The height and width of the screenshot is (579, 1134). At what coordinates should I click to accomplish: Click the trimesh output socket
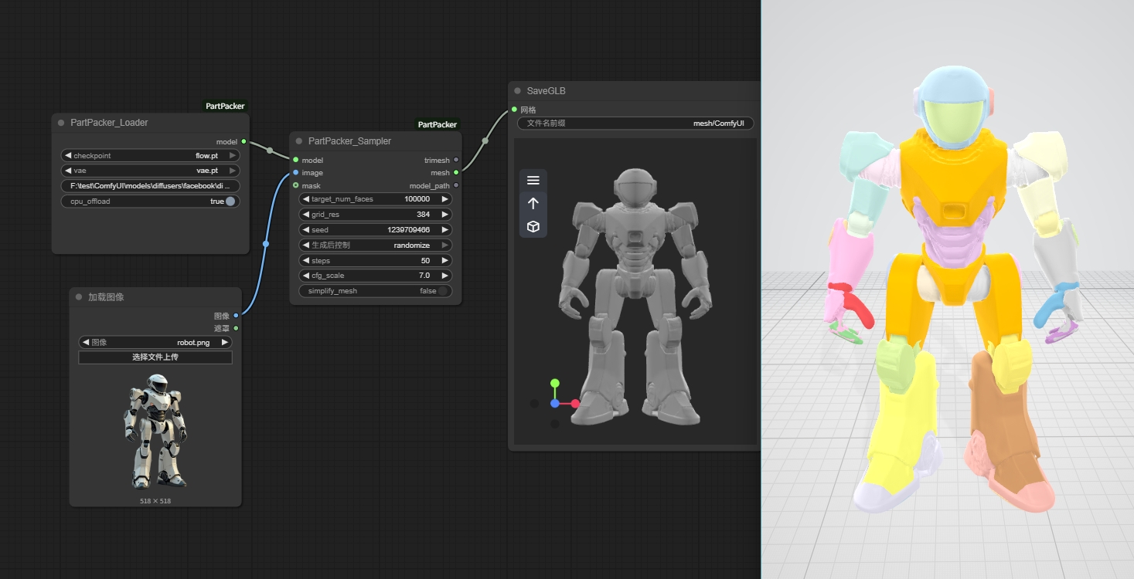(456, 161)
